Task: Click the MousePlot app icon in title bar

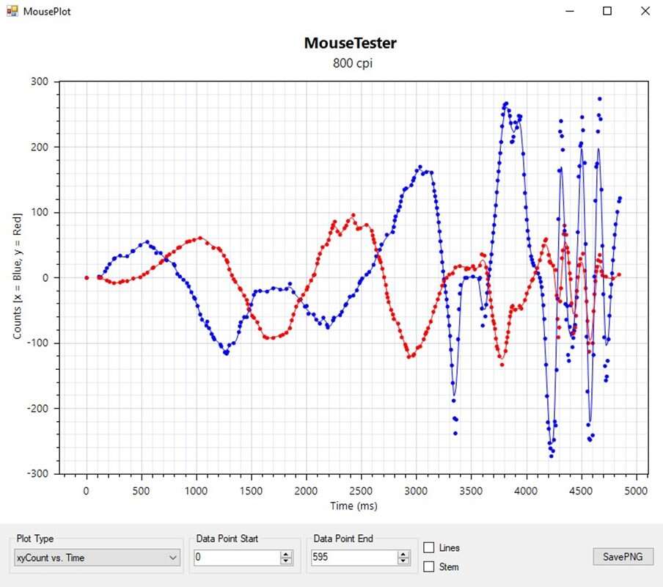Action: point(12,11)
